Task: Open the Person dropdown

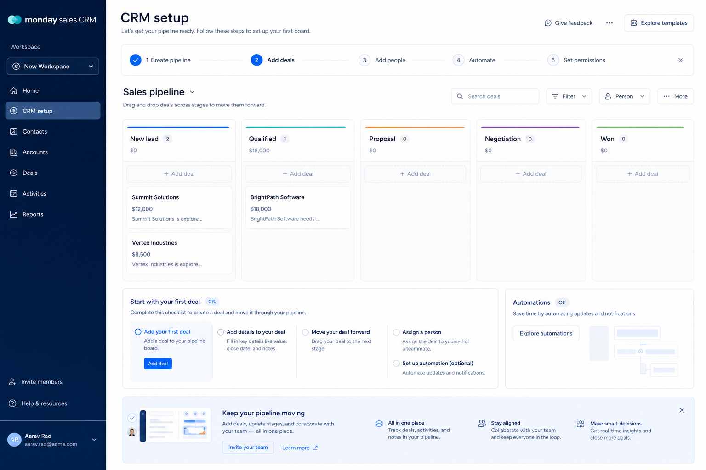Action: click(x=625, y=96)
